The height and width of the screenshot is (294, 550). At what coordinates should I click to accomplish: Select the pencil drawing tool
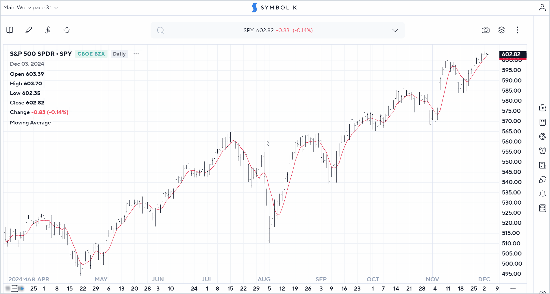29,30
